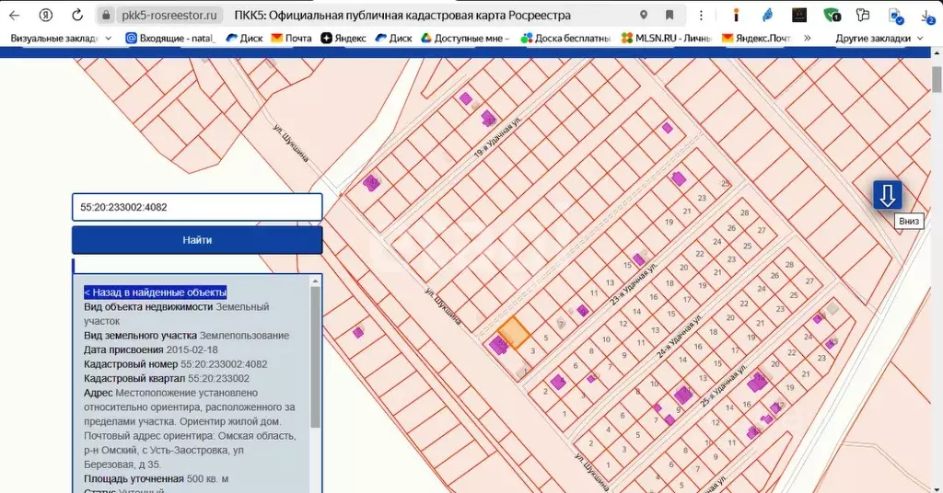Image resolution: width=943 pixels, height=493 pixels.
Task: Click the blue down-arrow 'Вниз' button
Action: point(887,195)
